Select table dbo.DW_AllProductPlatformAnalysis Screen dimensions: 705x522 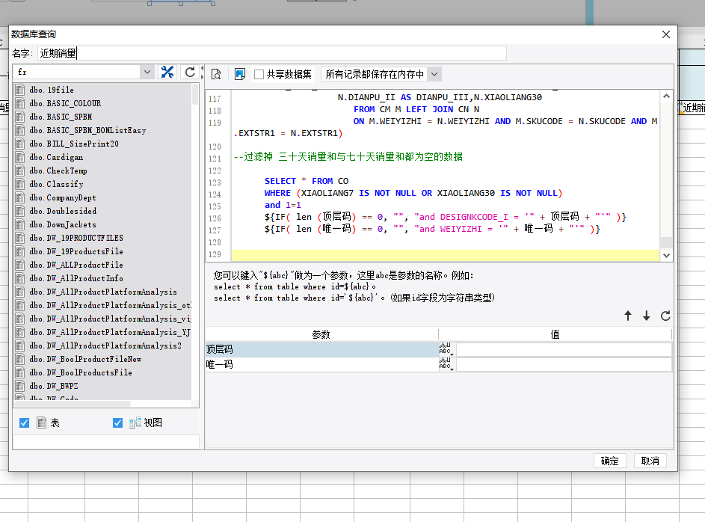tap(103, 292)
